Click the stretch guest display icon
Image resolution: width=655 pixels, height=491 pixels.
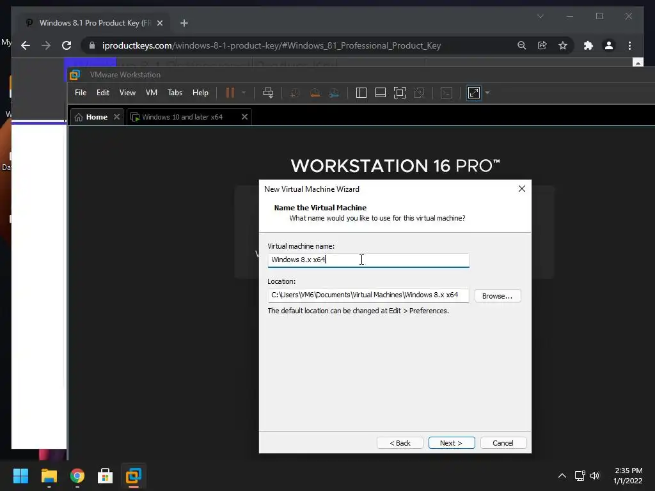[x=474, y=93]
